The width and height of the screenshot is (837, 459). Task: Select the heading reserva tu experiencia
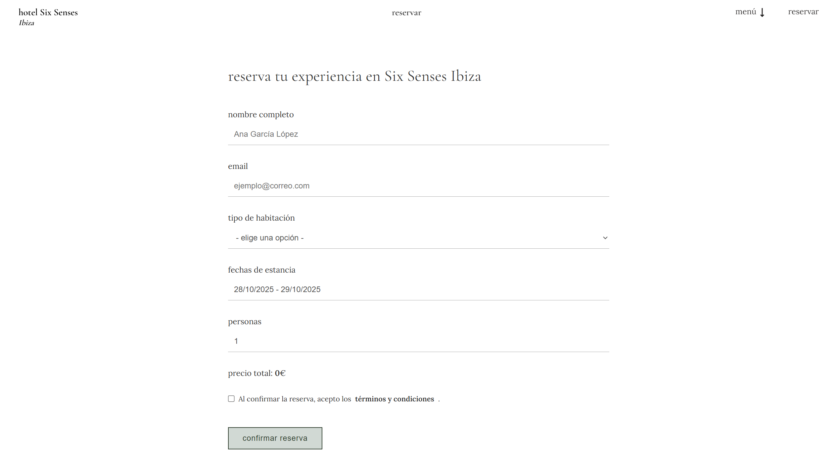click(354, 76)
